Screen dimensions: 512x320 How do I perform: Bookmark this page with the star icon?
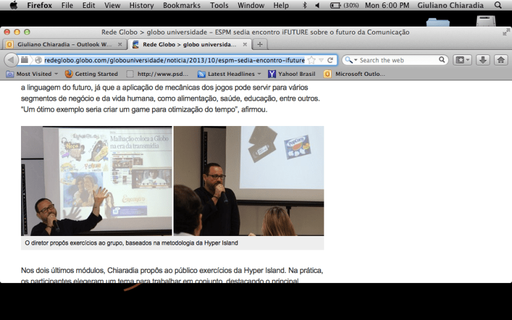point(312,60)
